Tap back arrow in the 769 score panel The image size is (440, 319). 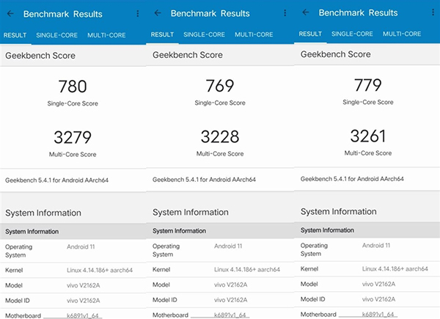[157, 13]
